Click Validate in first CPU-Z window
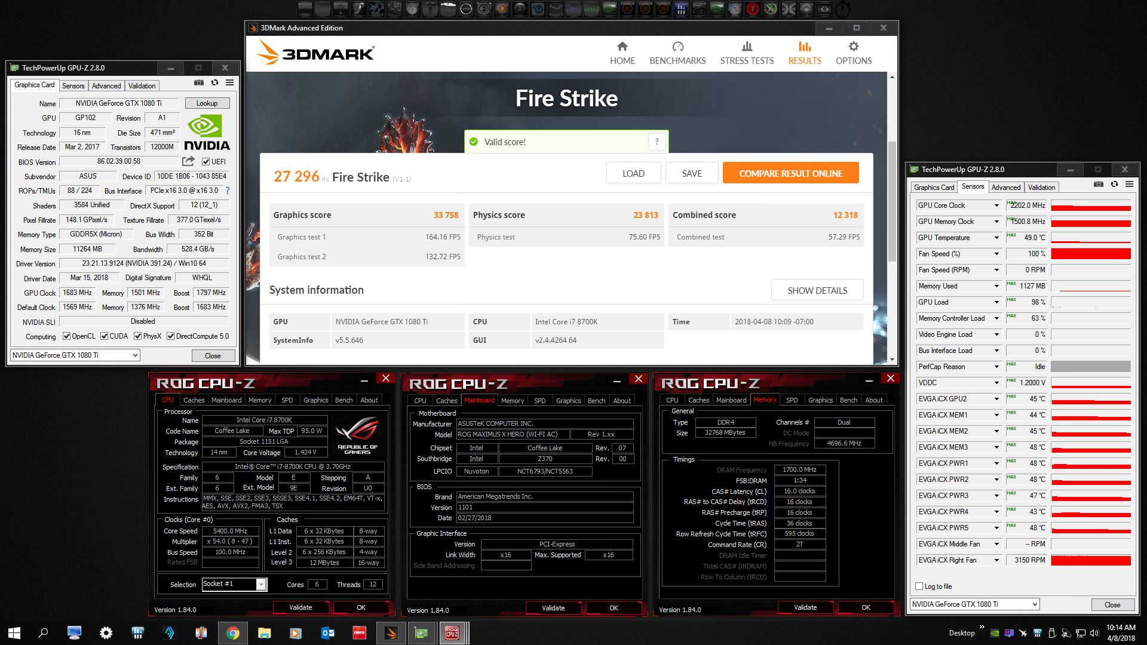1147x645 pixels. pyautogui.click(x=300, y=607)
